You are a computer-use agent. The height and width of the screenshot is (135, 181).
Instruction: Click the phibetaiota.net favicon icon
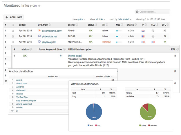coord(39,36)
